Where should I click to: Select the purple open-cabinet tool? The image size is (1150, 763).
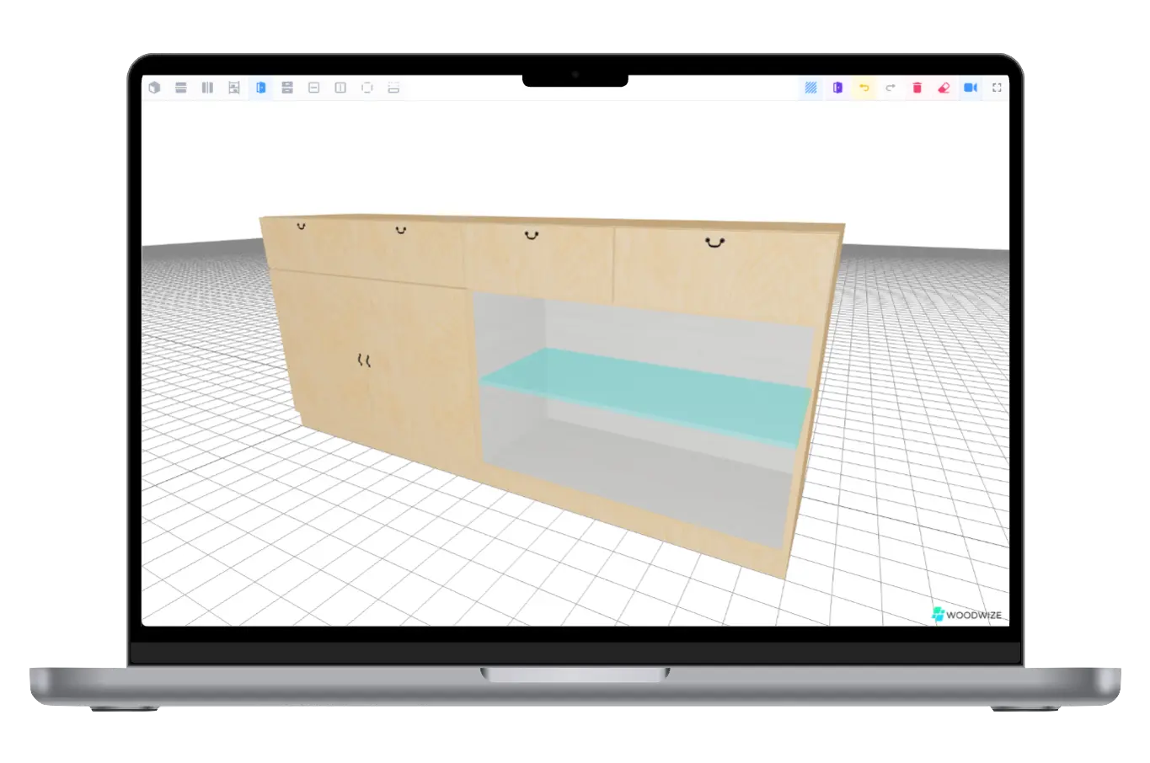[837, 88]
